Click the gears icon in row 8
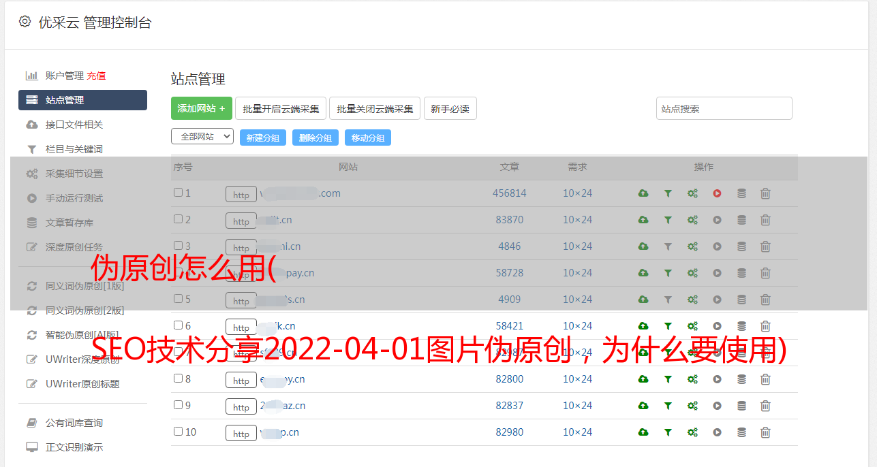This screenshot has height=467, width=877. [x=692, y=379]
